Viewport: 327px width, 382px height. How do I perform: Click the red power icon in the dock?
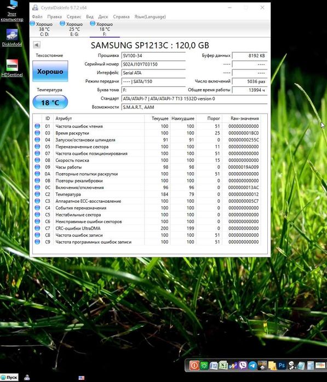point(194,366)
